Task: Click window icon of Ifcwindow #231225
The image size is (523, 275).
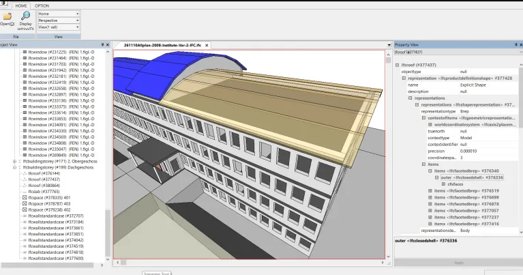Action: click(x=25, y=52)
